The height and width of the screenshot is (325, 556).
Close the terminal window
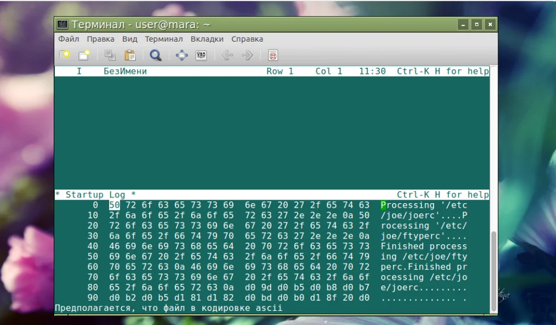point(490,24)
